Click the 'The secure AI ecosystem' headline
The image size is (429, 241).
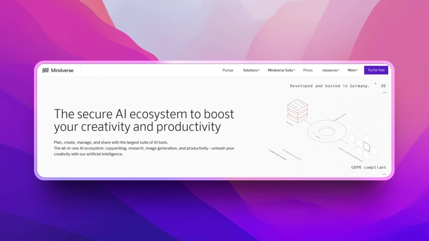coord(144,120)
